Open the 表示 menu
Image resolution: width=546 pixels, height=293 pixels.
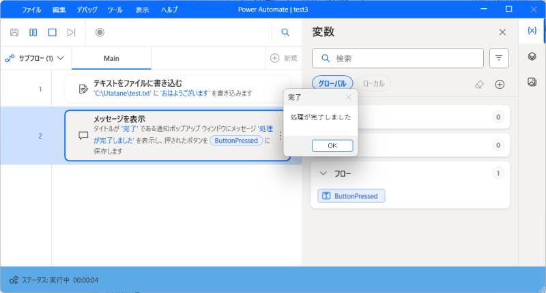pos(142,10)
